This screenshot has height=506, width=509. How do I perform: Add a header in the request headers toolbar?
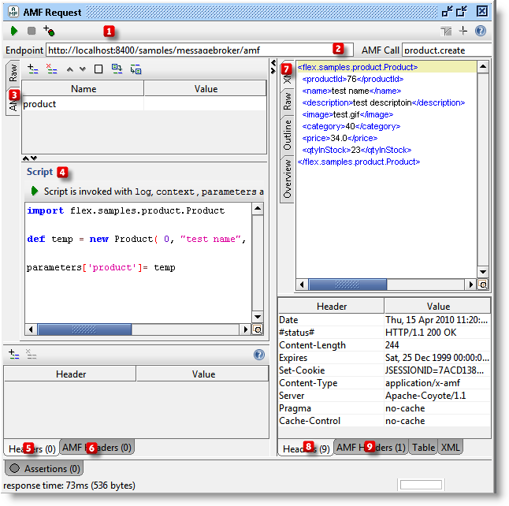14,354
